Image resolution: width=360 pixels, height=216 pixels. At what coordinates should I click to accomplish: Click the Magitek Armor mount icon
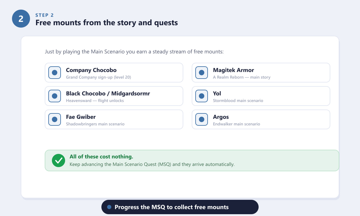[202, 73]
